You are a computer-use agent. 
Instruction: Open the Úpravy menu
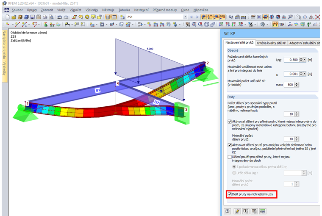point(32,10)
